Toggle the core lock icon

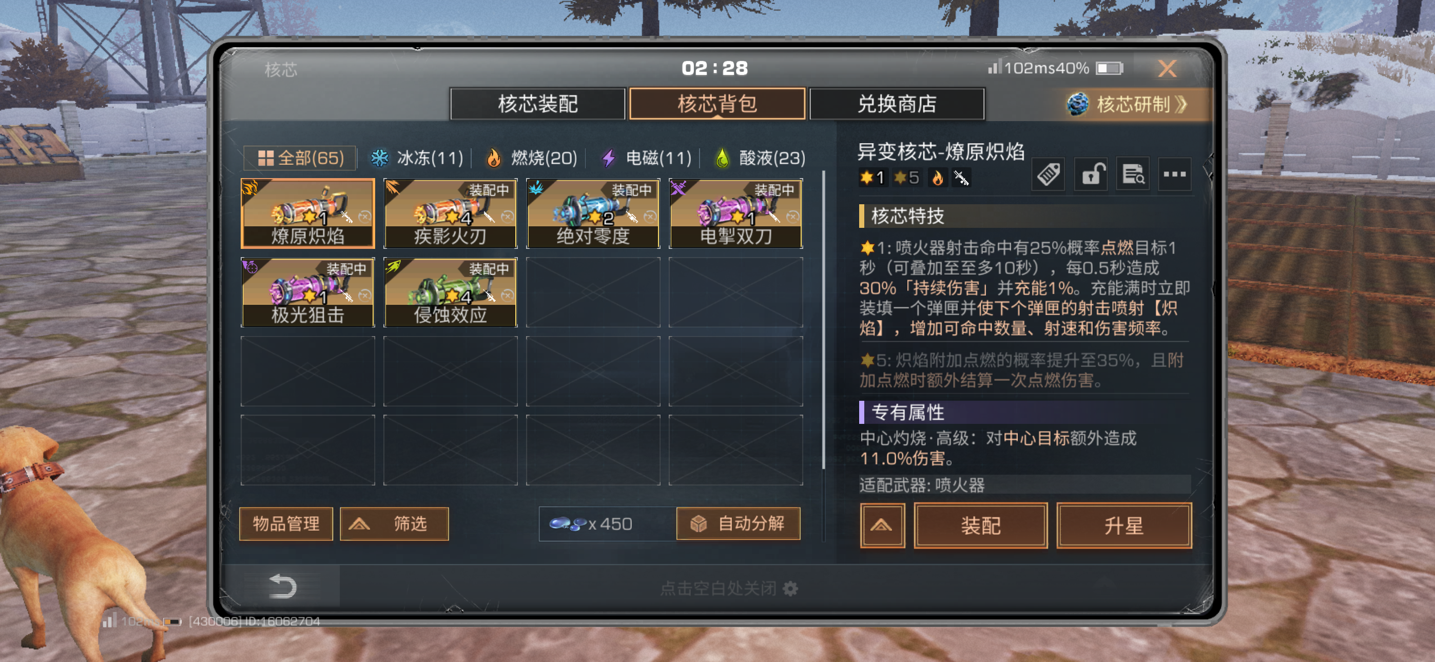coord(1090,174)
